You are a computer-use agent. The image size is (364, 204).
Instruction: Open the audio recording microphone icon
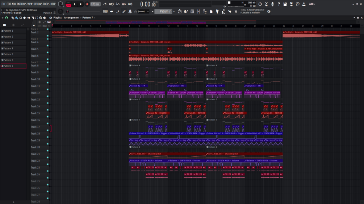[272, 4]
